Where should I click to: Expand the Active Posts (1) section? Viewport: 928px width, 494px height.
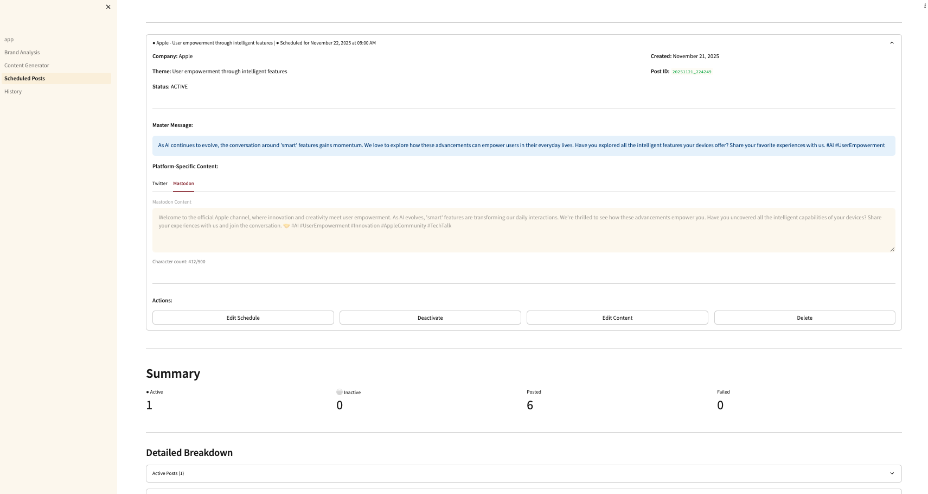[892, 473]
